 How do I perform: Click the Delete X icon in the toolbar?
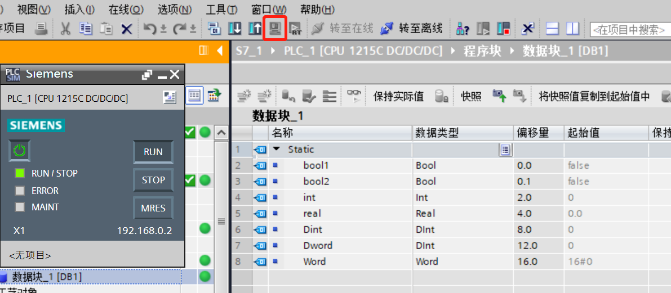(126, 29)
